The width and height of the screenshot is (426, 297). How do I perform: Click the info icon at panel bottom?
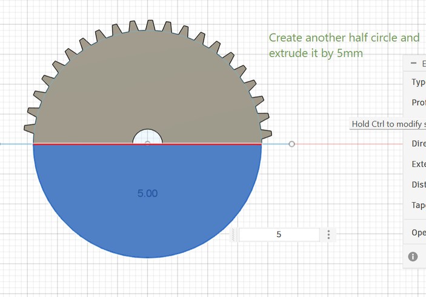413,256
